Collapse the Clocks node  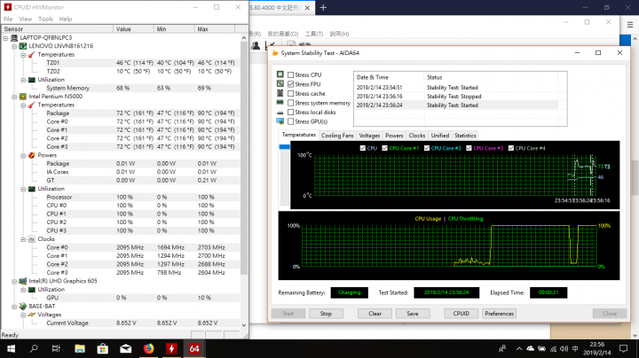(x=23, y=239)
